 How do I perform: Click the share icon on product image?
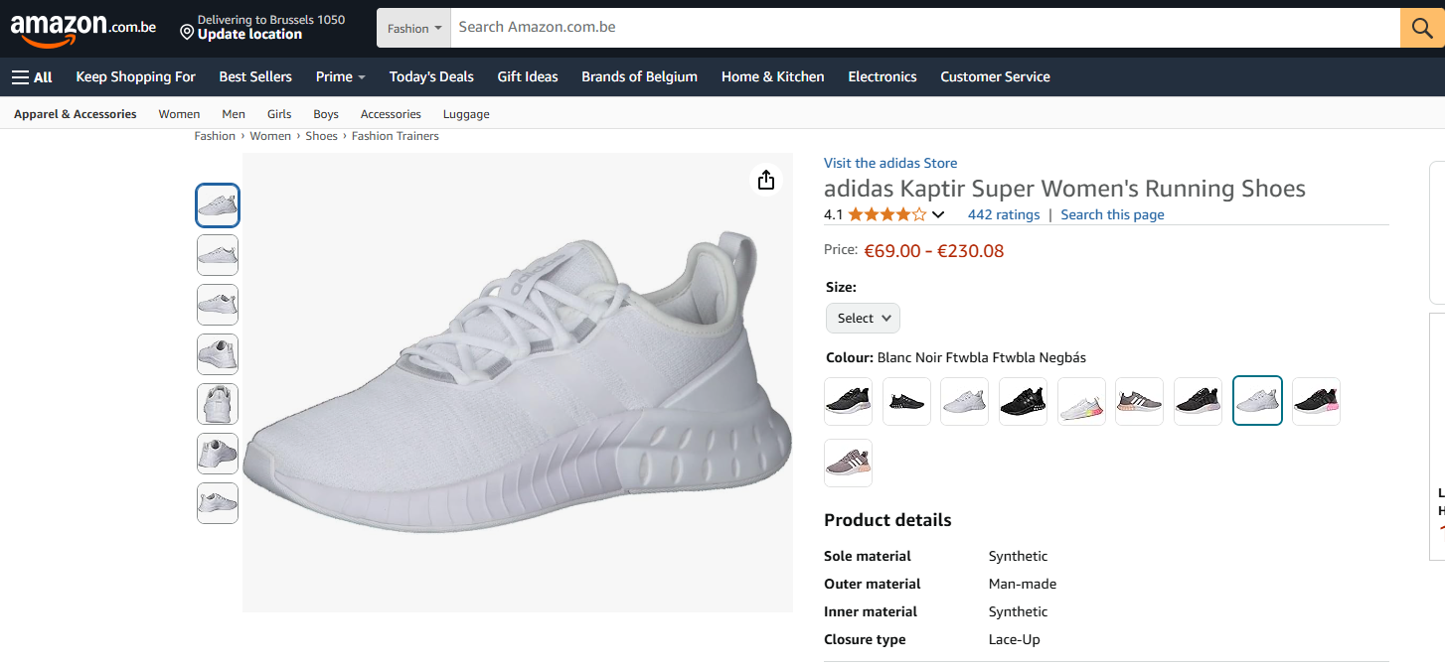765,180
